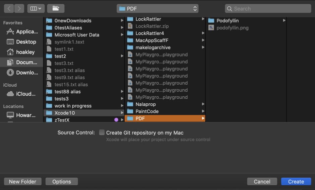This screenshot has width=315, height=190.
Task: Select LockRattler.zip archive
Action: (x=165, y=26)
